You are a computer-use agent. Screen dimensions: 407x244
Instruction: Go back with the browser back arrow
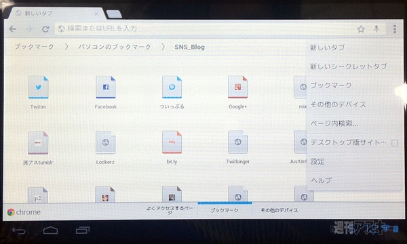(12, 29)
